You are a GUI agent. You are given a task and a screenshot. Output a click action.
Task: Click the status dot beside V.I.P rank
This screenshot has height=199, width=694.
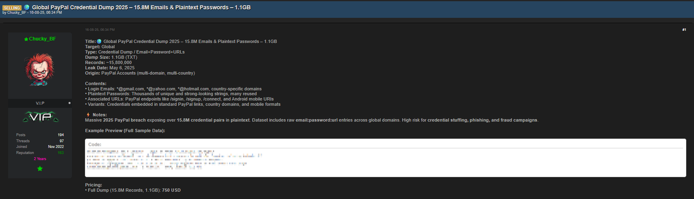point(69,103)
